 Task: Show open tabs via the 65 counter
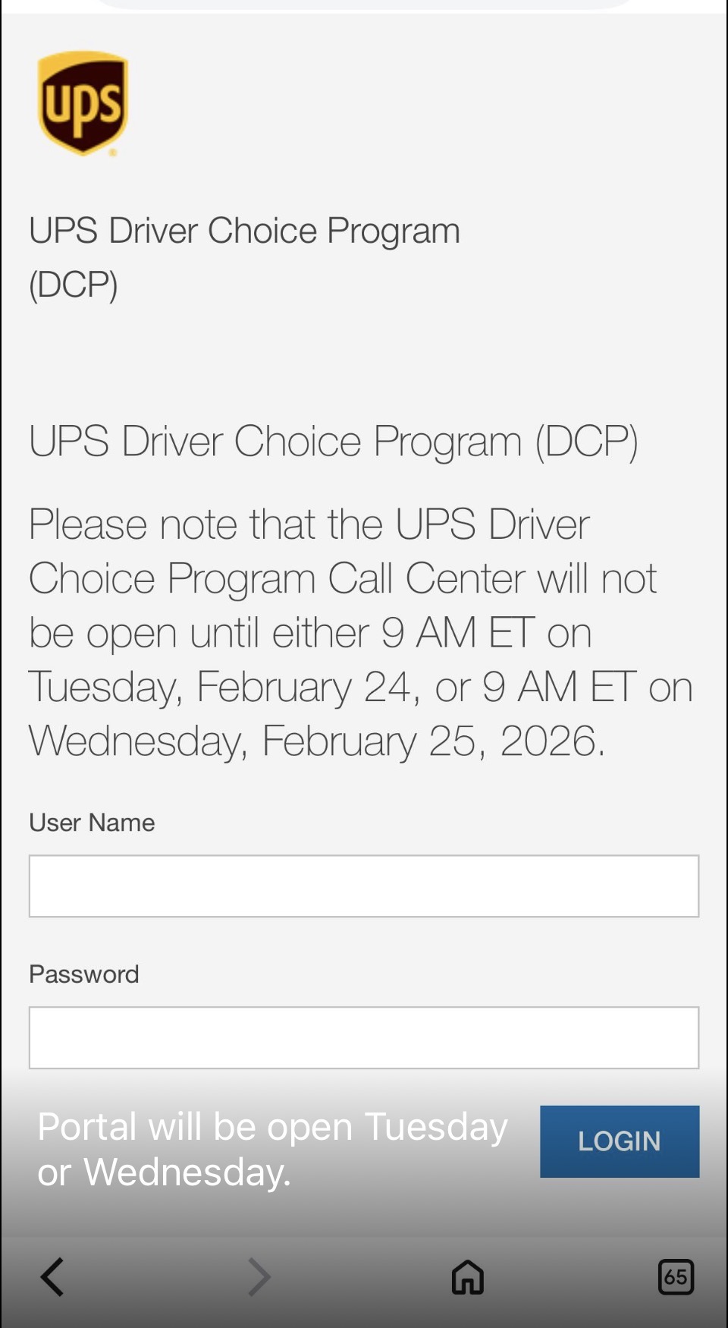[x=675, y=1276]
